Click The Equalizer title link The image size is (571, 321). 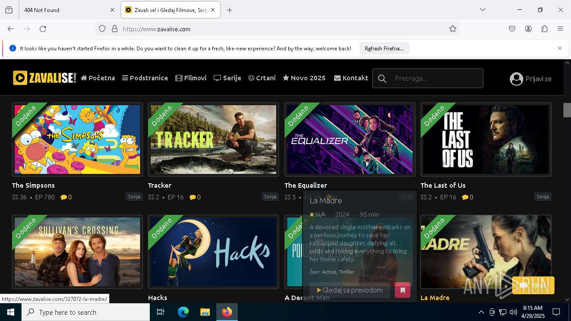coord(306,185)
